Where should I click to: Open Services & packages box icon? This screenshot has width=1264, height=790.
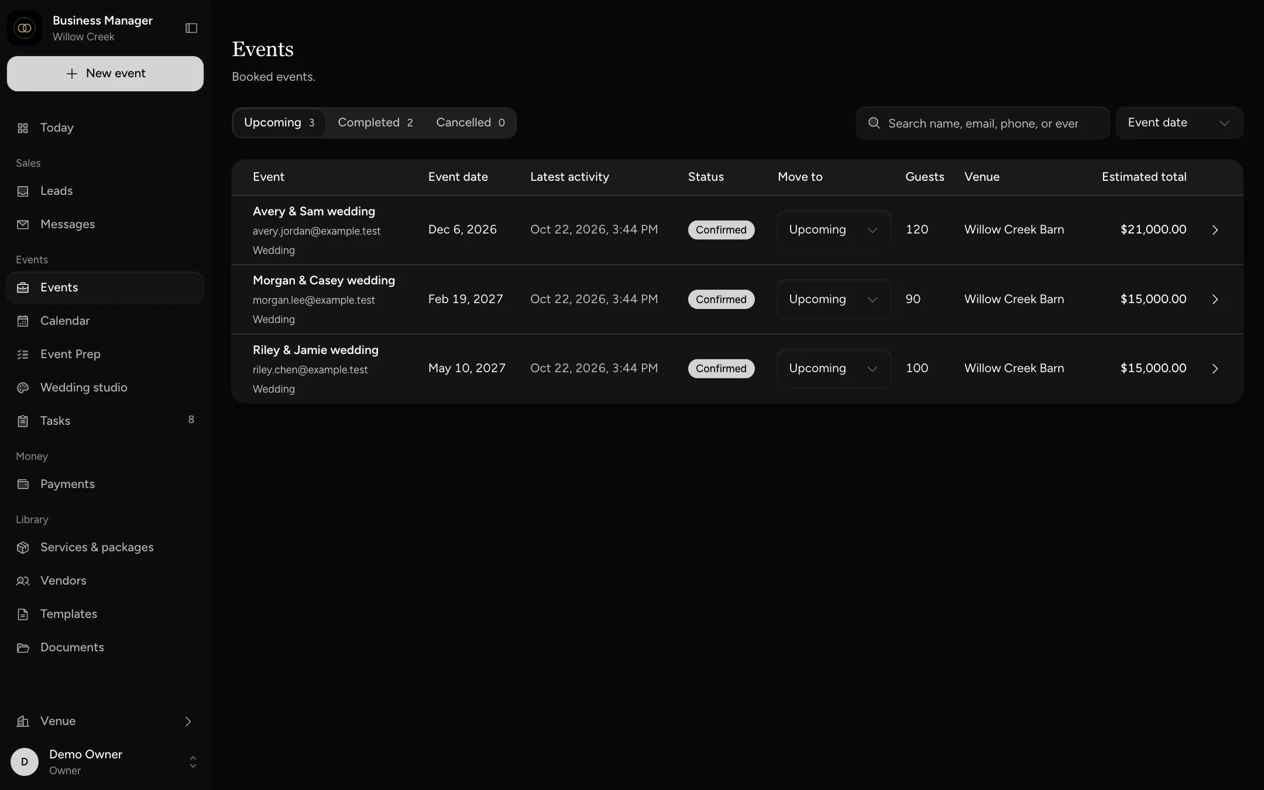[23, 548]
